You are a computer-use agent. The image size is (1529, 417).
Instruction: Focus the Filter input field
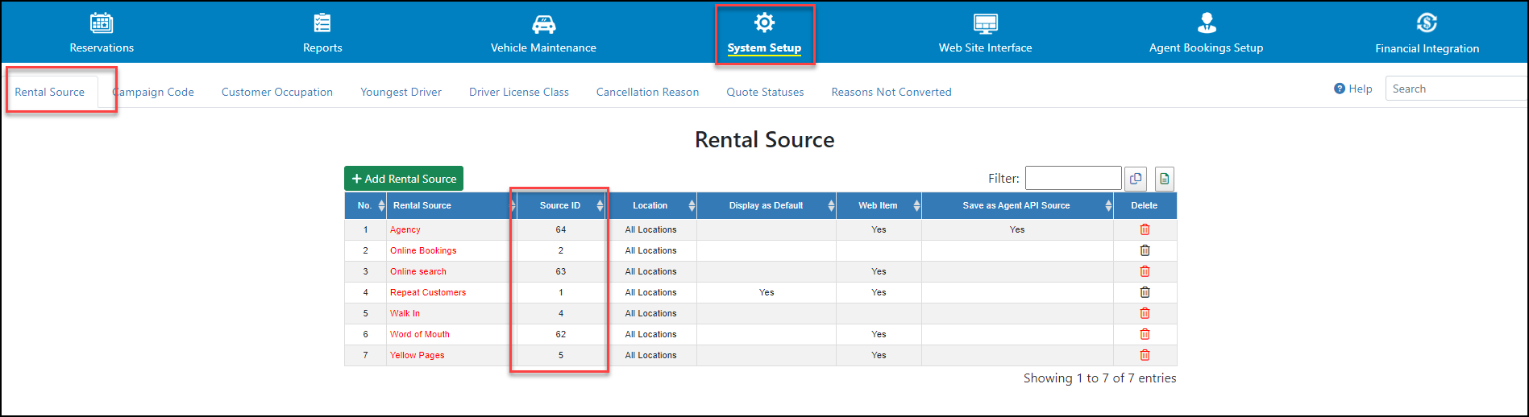[x=1074, y=178]
